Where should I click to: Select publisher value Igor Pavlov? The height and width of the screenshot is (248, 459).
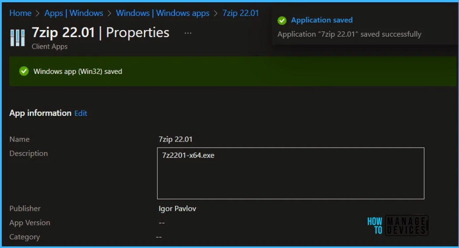[177, 209]
